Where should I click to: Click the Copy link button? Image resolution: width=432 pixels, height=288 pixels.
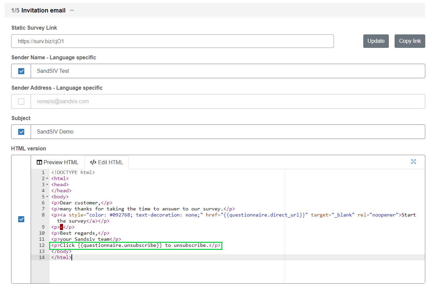410,41
